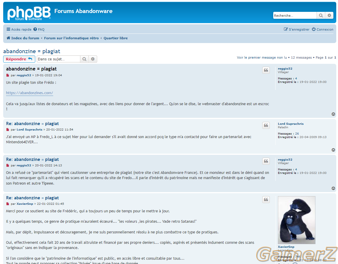Image resolution: width=338 pixels, height=264 pixels.
Task: Click message count 4 in third post sidebar
Action: [x=296, y=170]
